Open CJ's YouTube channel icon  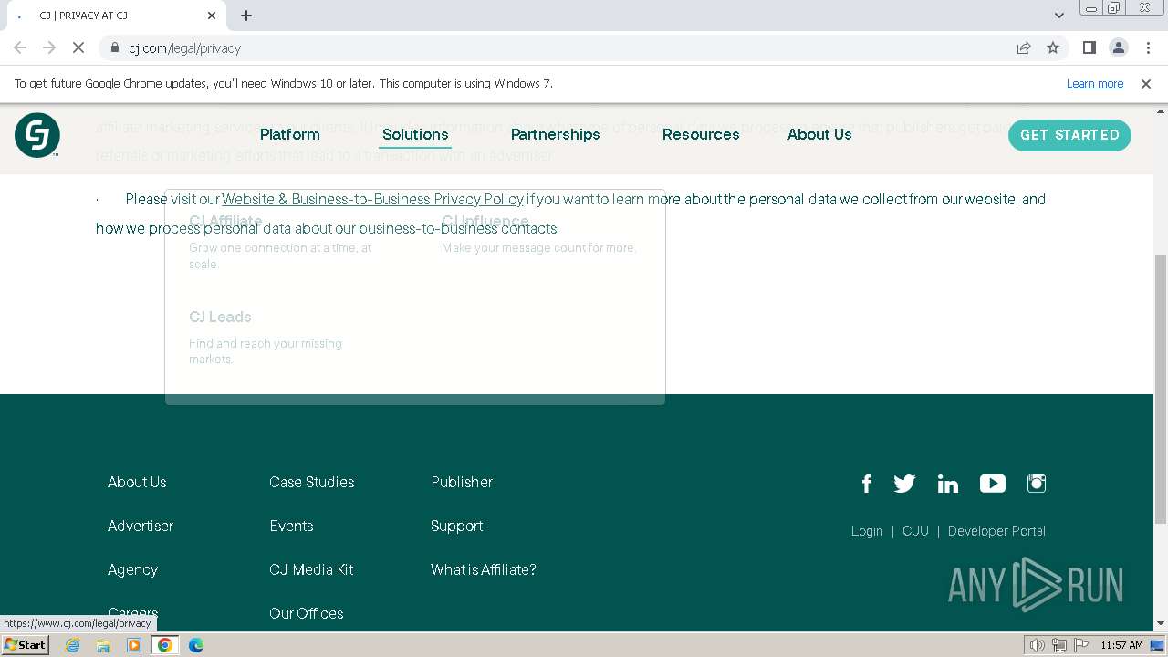pyautogui.click(x=993, y=484)
